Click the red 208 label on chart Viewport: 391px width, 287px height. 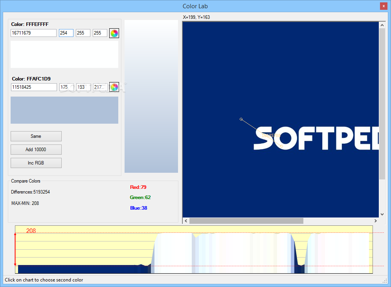click(x=31, y=231)
